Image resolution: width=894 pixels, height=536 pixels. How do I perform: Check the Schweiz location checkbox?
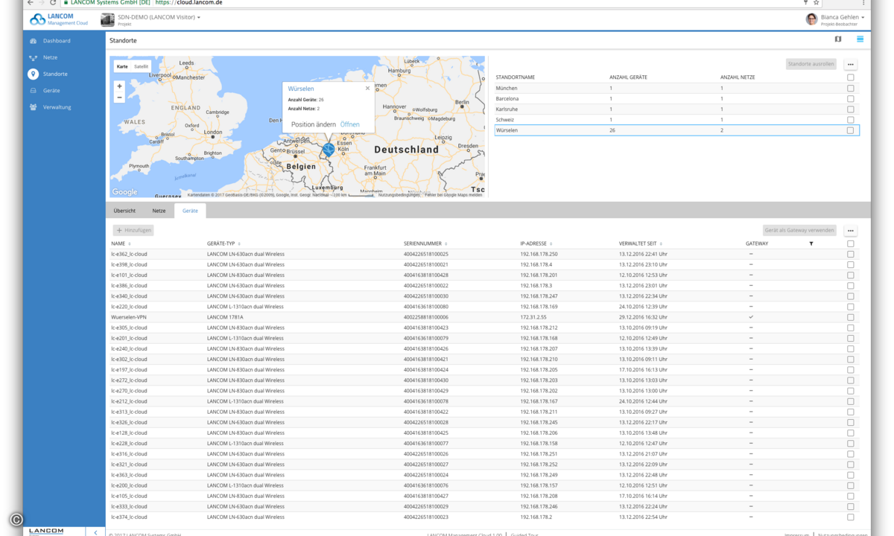(x=850, y=120)
